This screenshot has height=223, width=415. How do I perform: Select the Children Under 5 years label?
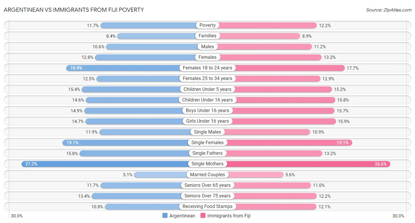click(207, 89)
